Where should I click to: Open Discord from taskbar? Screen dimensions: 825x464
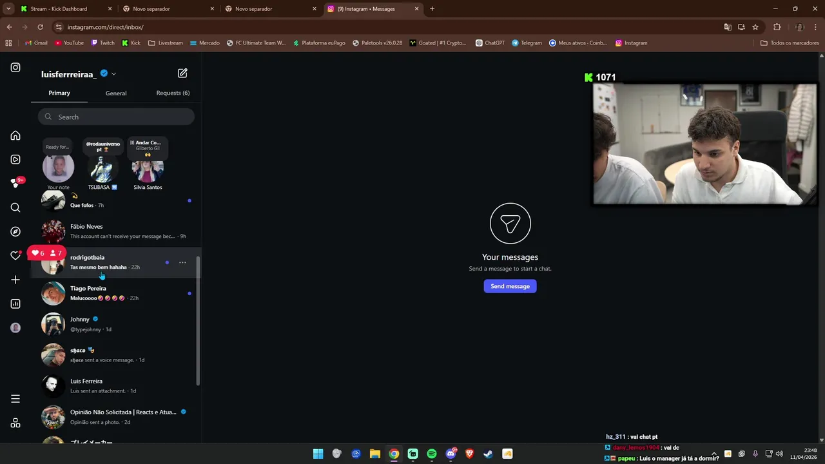[x=451, y=454]
